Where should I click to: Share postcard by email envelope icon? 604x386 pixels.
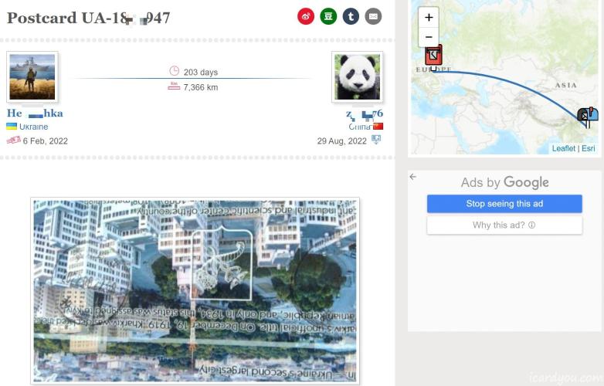point(373,16)
